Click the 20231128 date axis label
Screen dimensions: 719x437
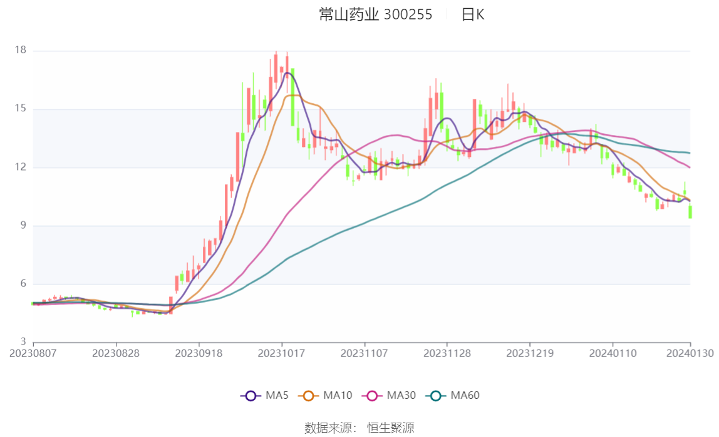point(447,353)
